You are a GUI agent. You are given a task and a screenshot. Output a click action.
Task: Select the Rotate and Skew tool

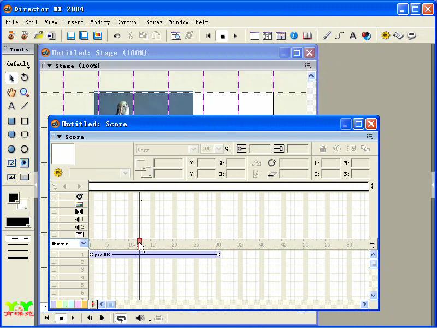[25, 78]
